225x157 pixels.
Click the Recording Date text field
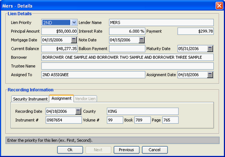pos(61,112)
